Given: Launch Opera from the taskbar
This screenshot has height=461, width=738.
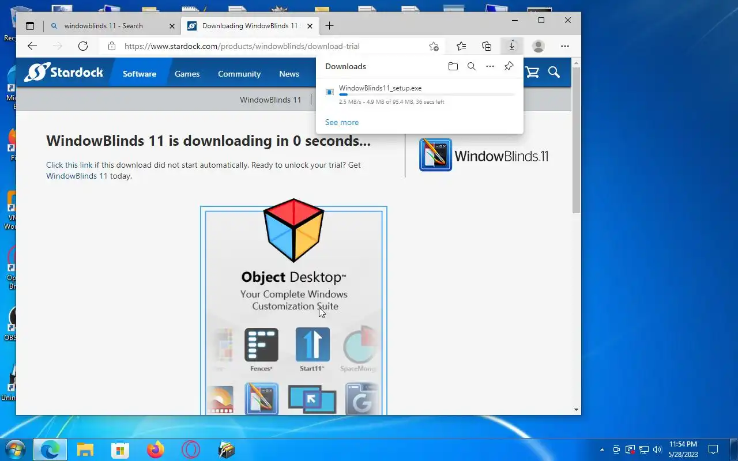Looking at the screenshot, I should pos(191,449).
